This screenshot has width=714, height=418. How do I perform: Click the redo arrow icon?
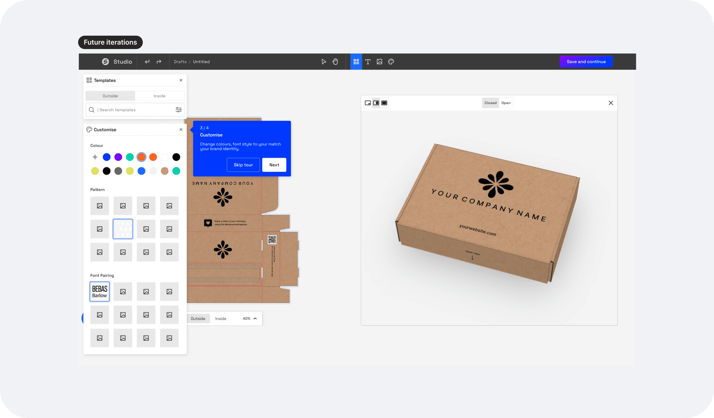coord(159,62)
